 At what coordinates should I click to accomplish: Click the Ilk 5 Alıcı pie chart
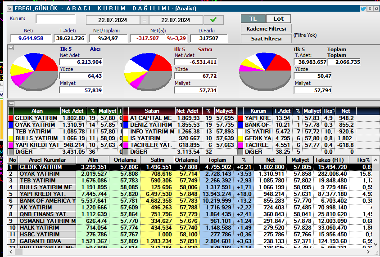click(34, 71)
